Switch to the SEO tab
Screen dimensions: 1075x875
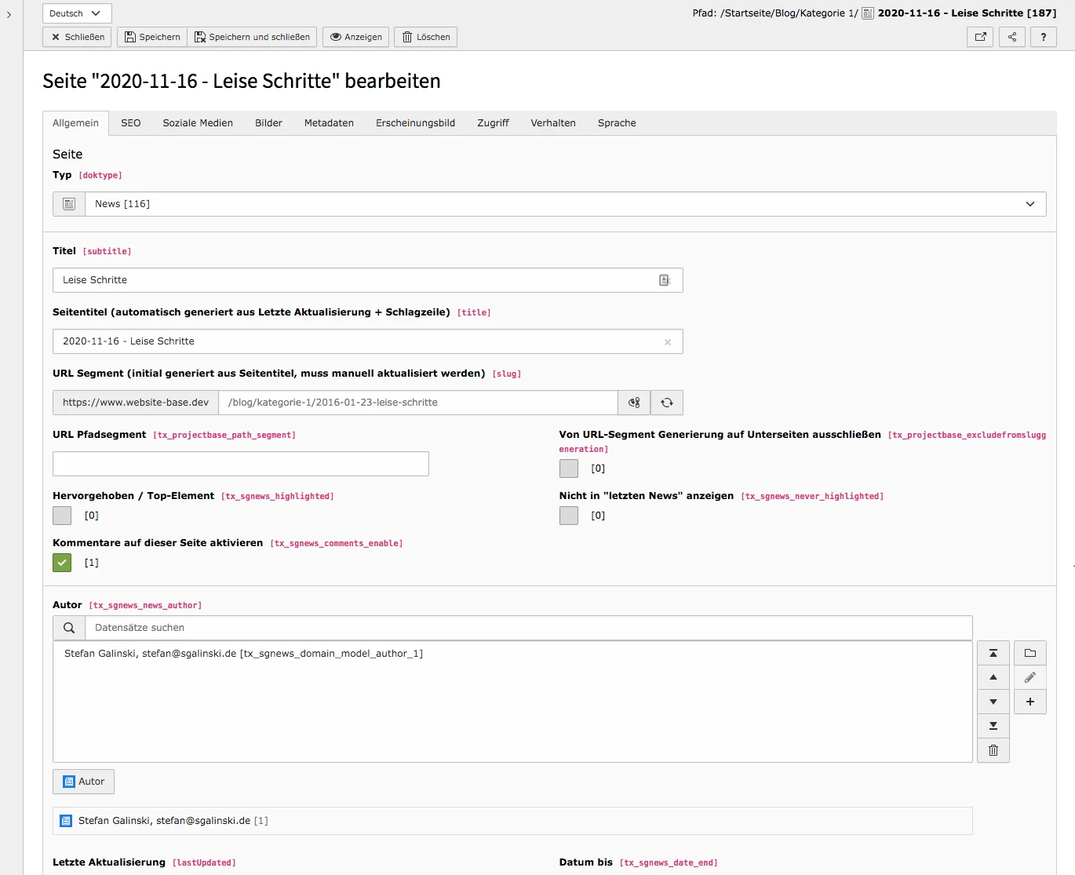[x=130, y=122]
